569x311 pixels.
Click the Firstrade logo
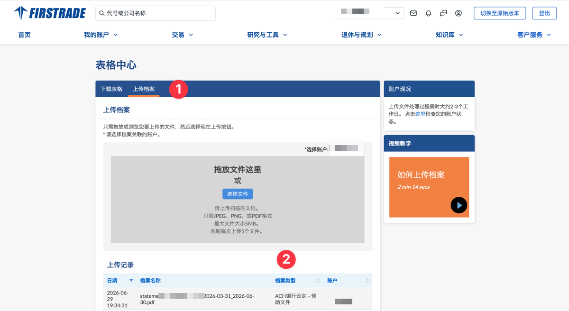point(50,13)
